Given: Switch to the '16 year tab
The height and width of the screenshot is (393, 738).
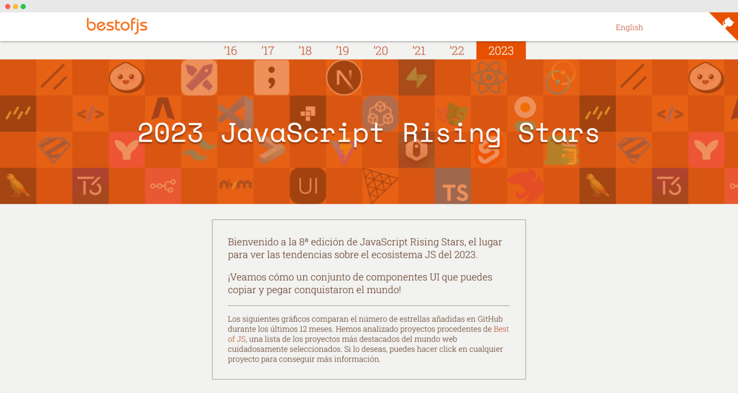Looking at the screenshot, I should coord(230,50).
